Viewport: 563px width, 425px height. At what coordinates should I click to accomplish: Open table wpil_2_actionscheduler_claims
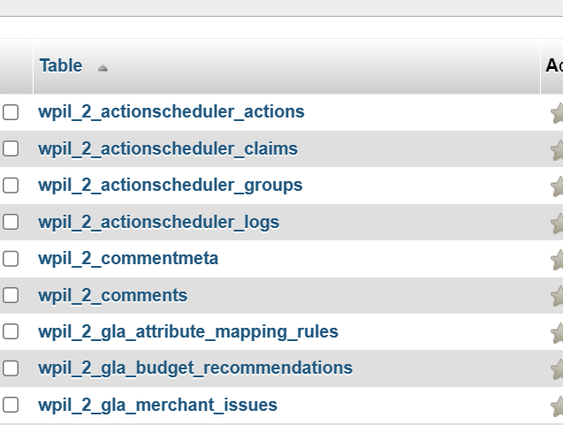click(168, 148)
